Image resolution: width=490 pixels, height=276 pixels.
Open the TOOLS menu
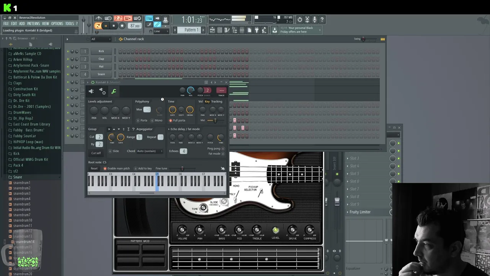(69, 24)
